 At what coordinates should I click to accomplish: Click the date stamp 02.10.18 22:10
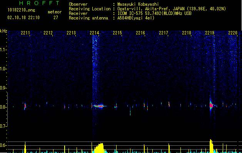(x=23, y=18)
